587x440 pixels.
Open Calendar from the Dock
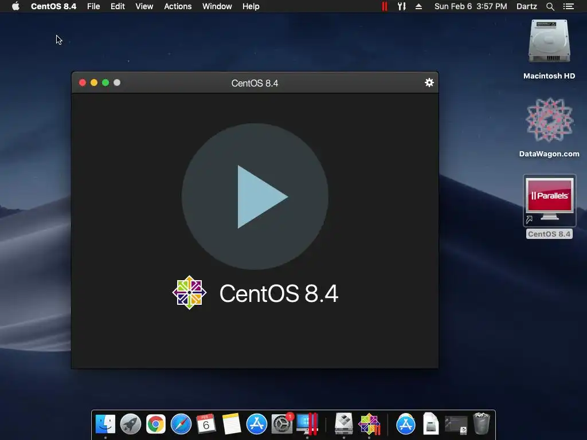coord(206,424)
